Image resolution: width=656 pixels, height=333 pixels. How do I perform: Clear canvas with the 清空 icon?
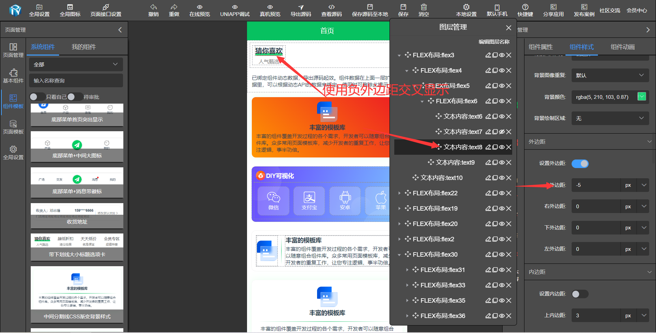(x=424, y=11)
